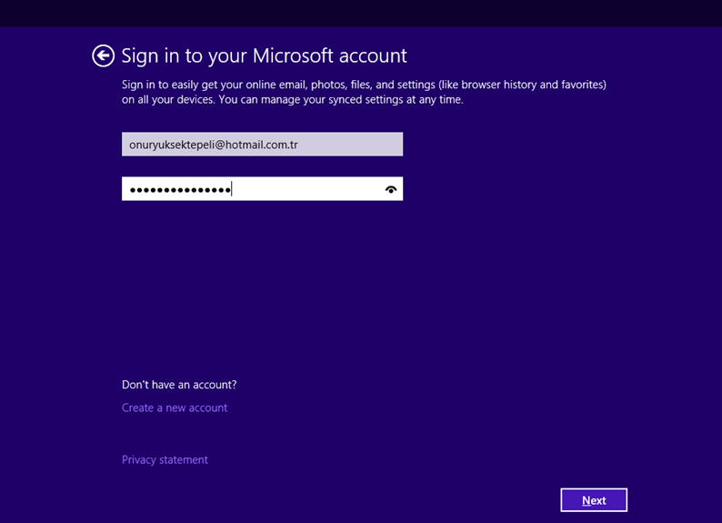Open the Create a new account link
Image resolution: width=722 pixels, height=523 pixels.
click(175, 407)
